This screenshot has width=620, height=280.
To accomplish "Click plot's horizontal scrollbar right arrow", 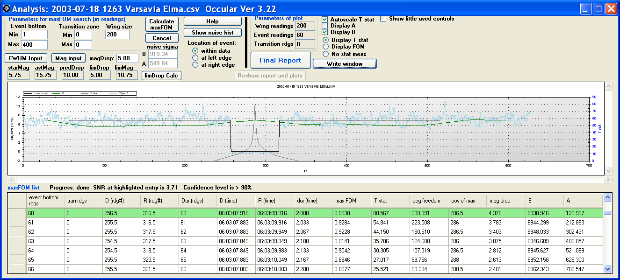I will 608,180.
